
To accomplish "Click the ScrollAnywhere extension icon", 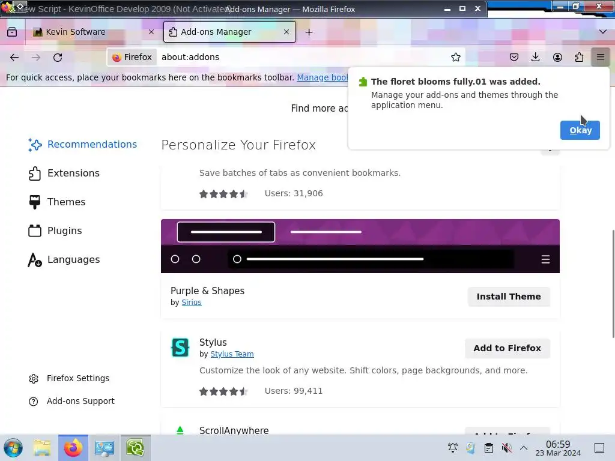I will point(180,430).
